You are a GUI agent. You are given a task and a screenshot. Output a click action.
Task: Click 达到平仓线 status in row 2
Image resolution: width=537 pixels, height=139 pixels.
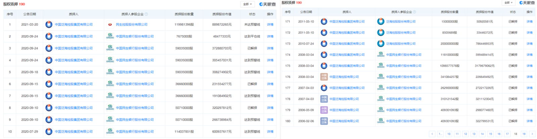pyautogui.click(x=252, y=36)
